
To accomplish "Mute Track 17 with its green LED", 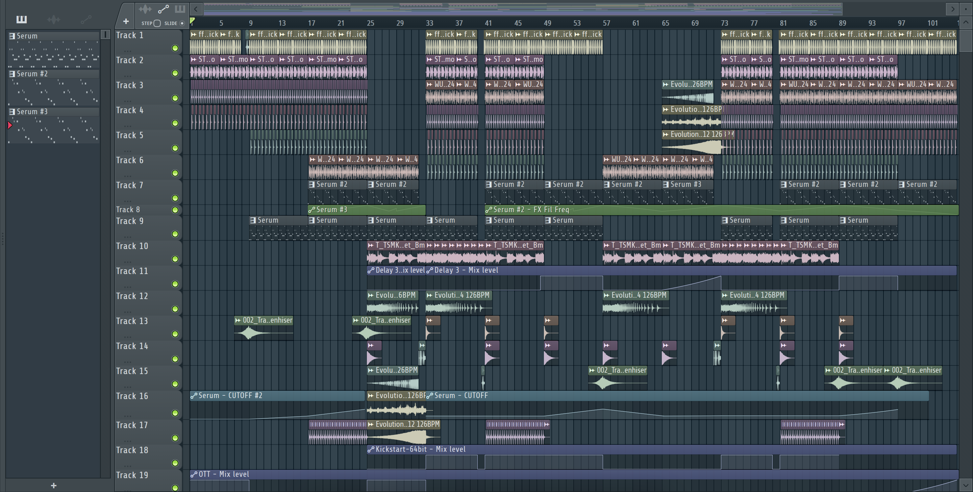I will (x=175, y=438).
